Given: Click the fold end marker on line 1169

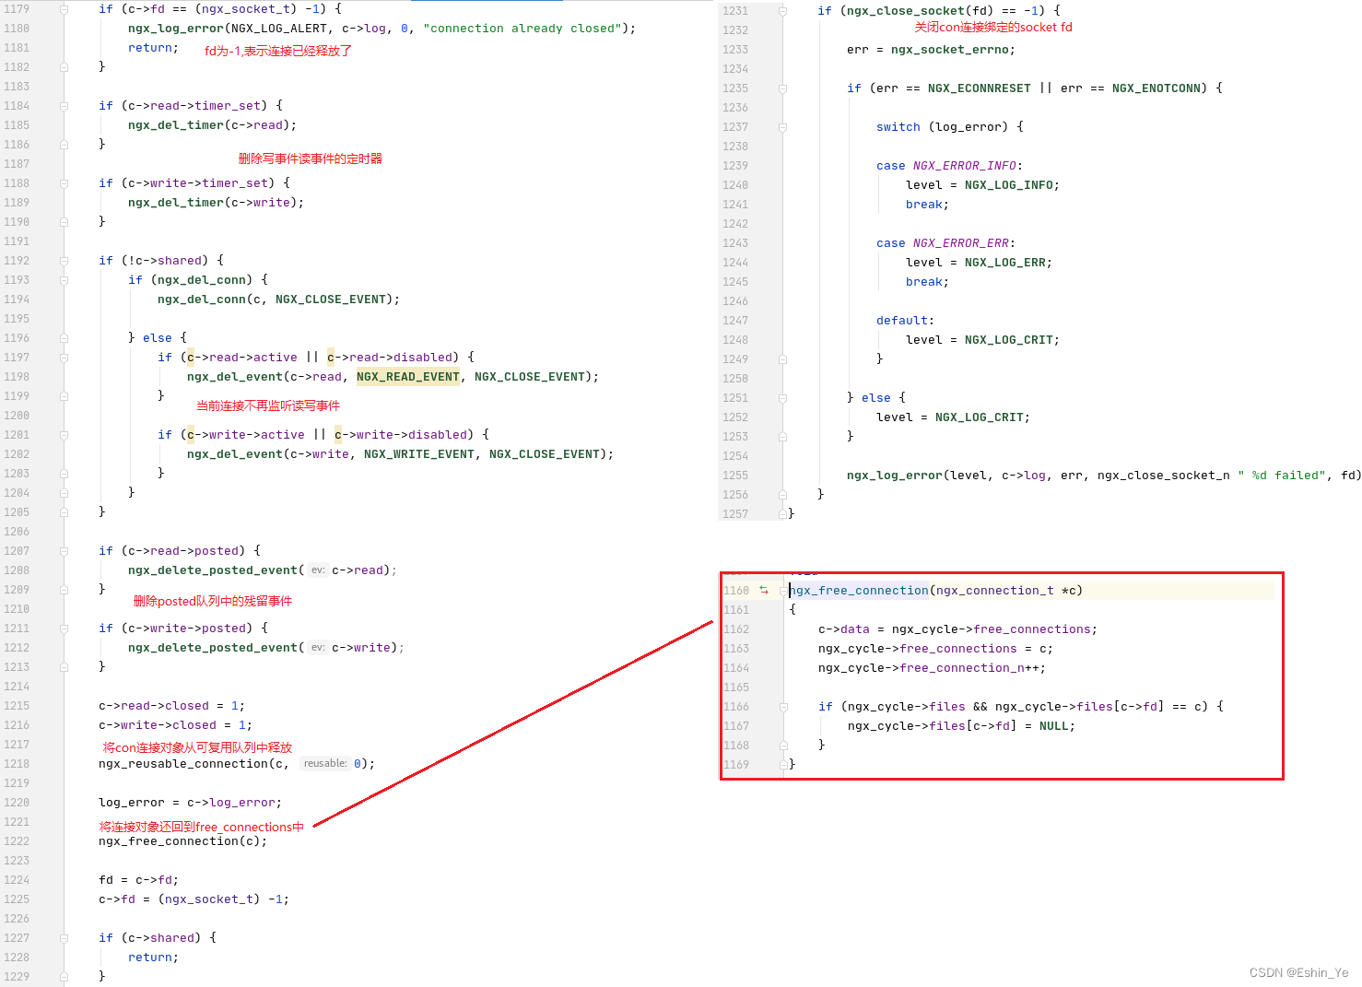Looking at the screenshot, I should 783,765.
